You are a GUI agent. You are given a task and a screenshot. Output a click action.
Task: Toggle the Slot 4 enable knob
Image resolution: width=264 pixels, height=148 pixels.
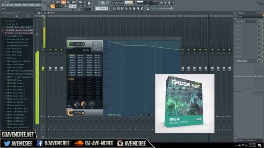[259, 35]
